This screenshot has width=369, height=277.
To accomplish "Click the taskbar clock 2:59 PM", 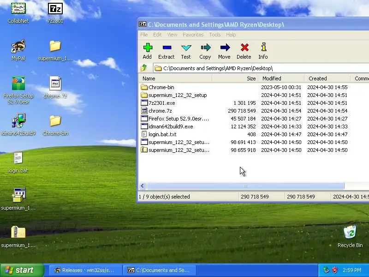I will click(x=351, y=270).
